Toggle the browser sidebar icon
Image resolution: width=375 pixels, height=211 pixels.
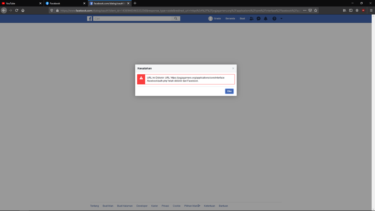351,10
